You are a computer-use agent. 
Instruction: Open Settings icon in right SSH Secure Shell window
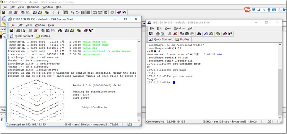[218, 34]
